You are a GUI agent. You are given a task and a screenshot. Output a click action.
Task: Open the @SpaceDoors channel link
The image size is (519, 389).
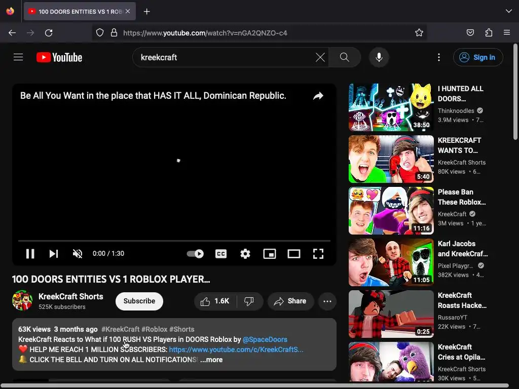[265, 339]
